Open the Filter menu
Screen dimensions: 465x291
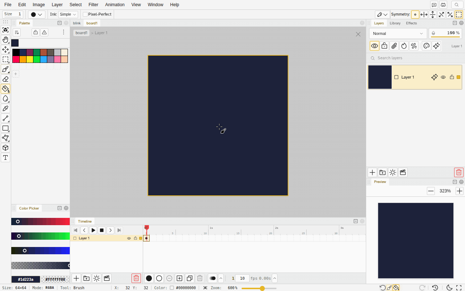click(x=93, y=5)
